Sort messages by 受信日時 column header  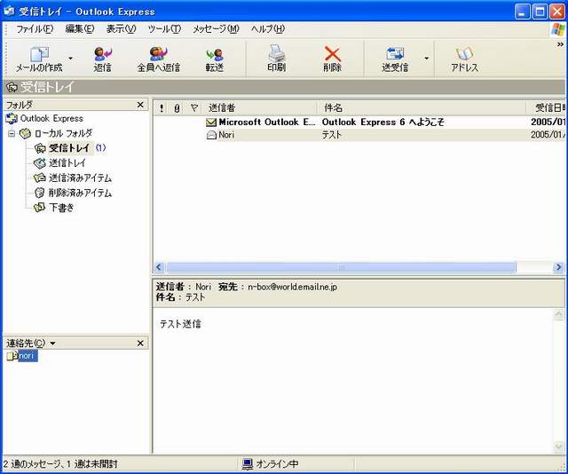pos(546,108)
